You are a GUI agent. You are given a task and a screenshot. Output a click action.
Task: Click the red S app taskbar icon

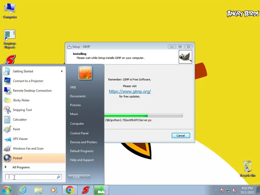tap(86, 190)
